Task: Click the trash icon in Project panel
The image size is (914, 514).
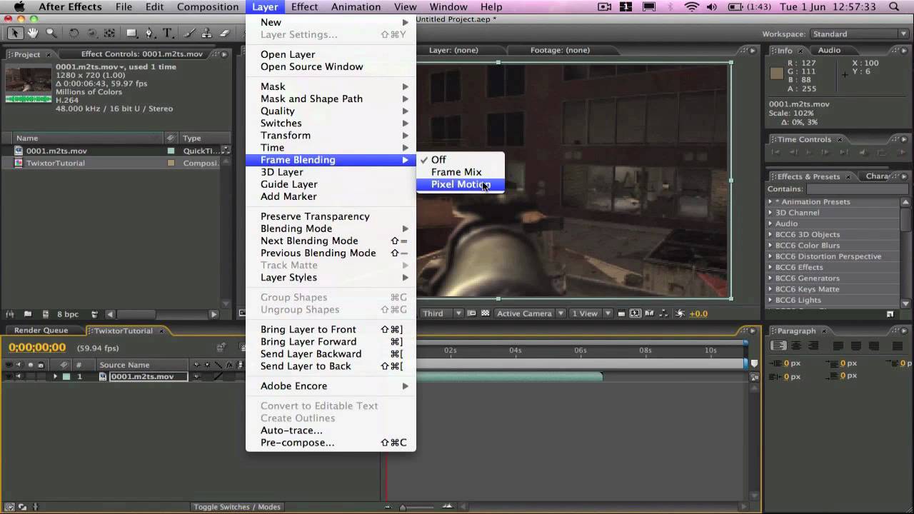Action: (94, 314)
